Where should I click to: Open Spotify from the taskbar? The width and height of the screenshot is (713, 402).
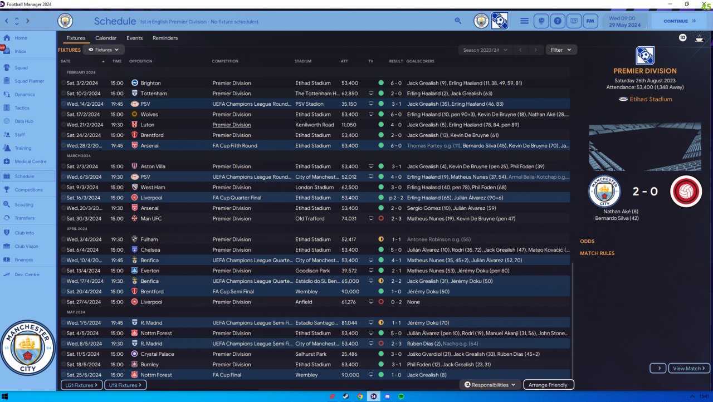click(x=401, y=396)
